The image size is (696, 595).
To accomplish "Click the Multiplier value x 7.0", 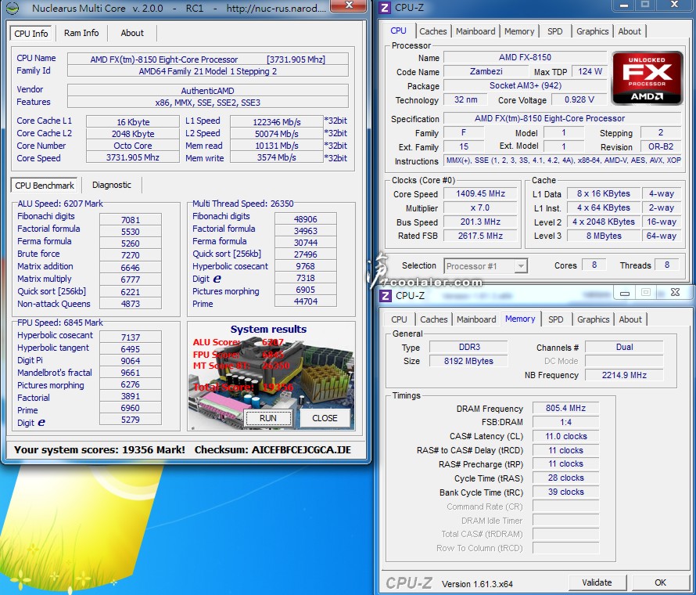I will pyautogui.click(x=480, y=208).
